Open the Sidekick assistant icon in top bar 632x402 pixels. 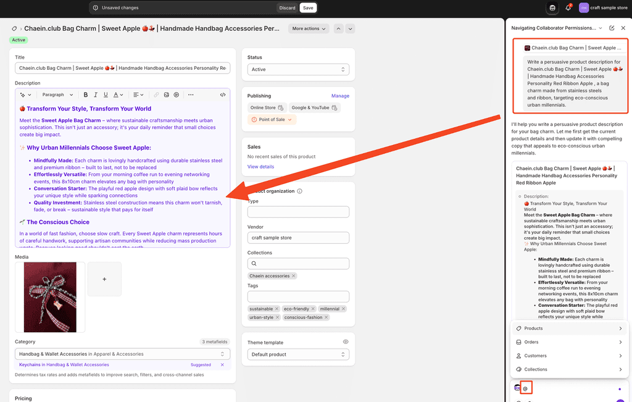[x=552, y=7]
